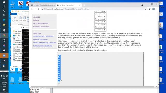Click Copy in File Explorer ribbon
Screen dimensions: 166x93
tap(20, 19)
